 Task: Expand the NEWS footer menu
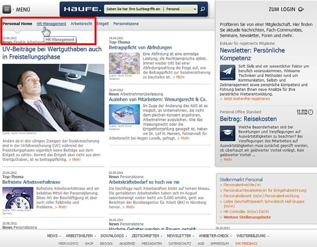[53, 235]
